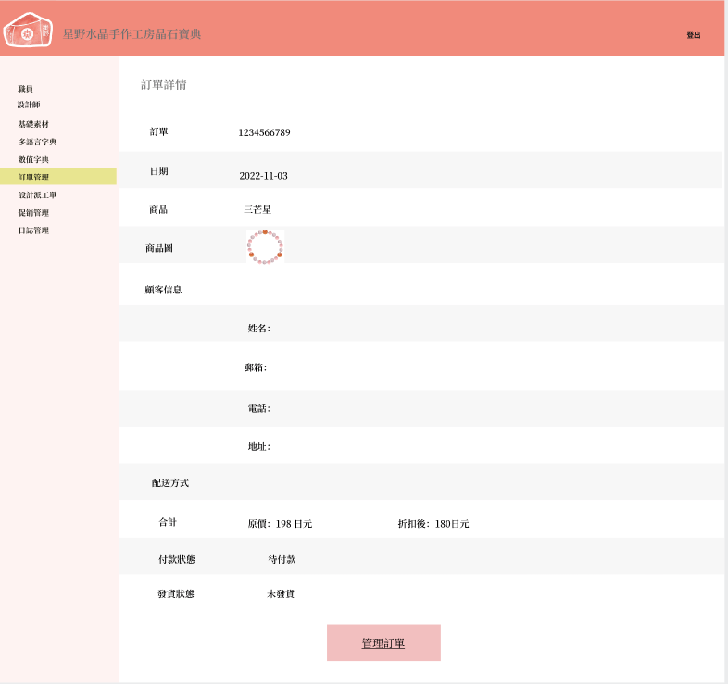Click the order date 2022-11-03
The width and height of the screenshot is (728, 684).
tap(263, 176)
